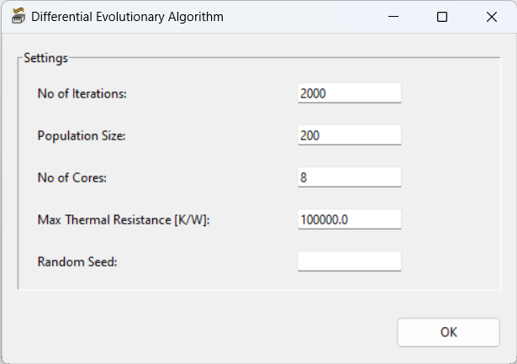The width and height of the screenshot is (517, 364).
Task: Click the No of Iterations input field
Action: [350, 93]
